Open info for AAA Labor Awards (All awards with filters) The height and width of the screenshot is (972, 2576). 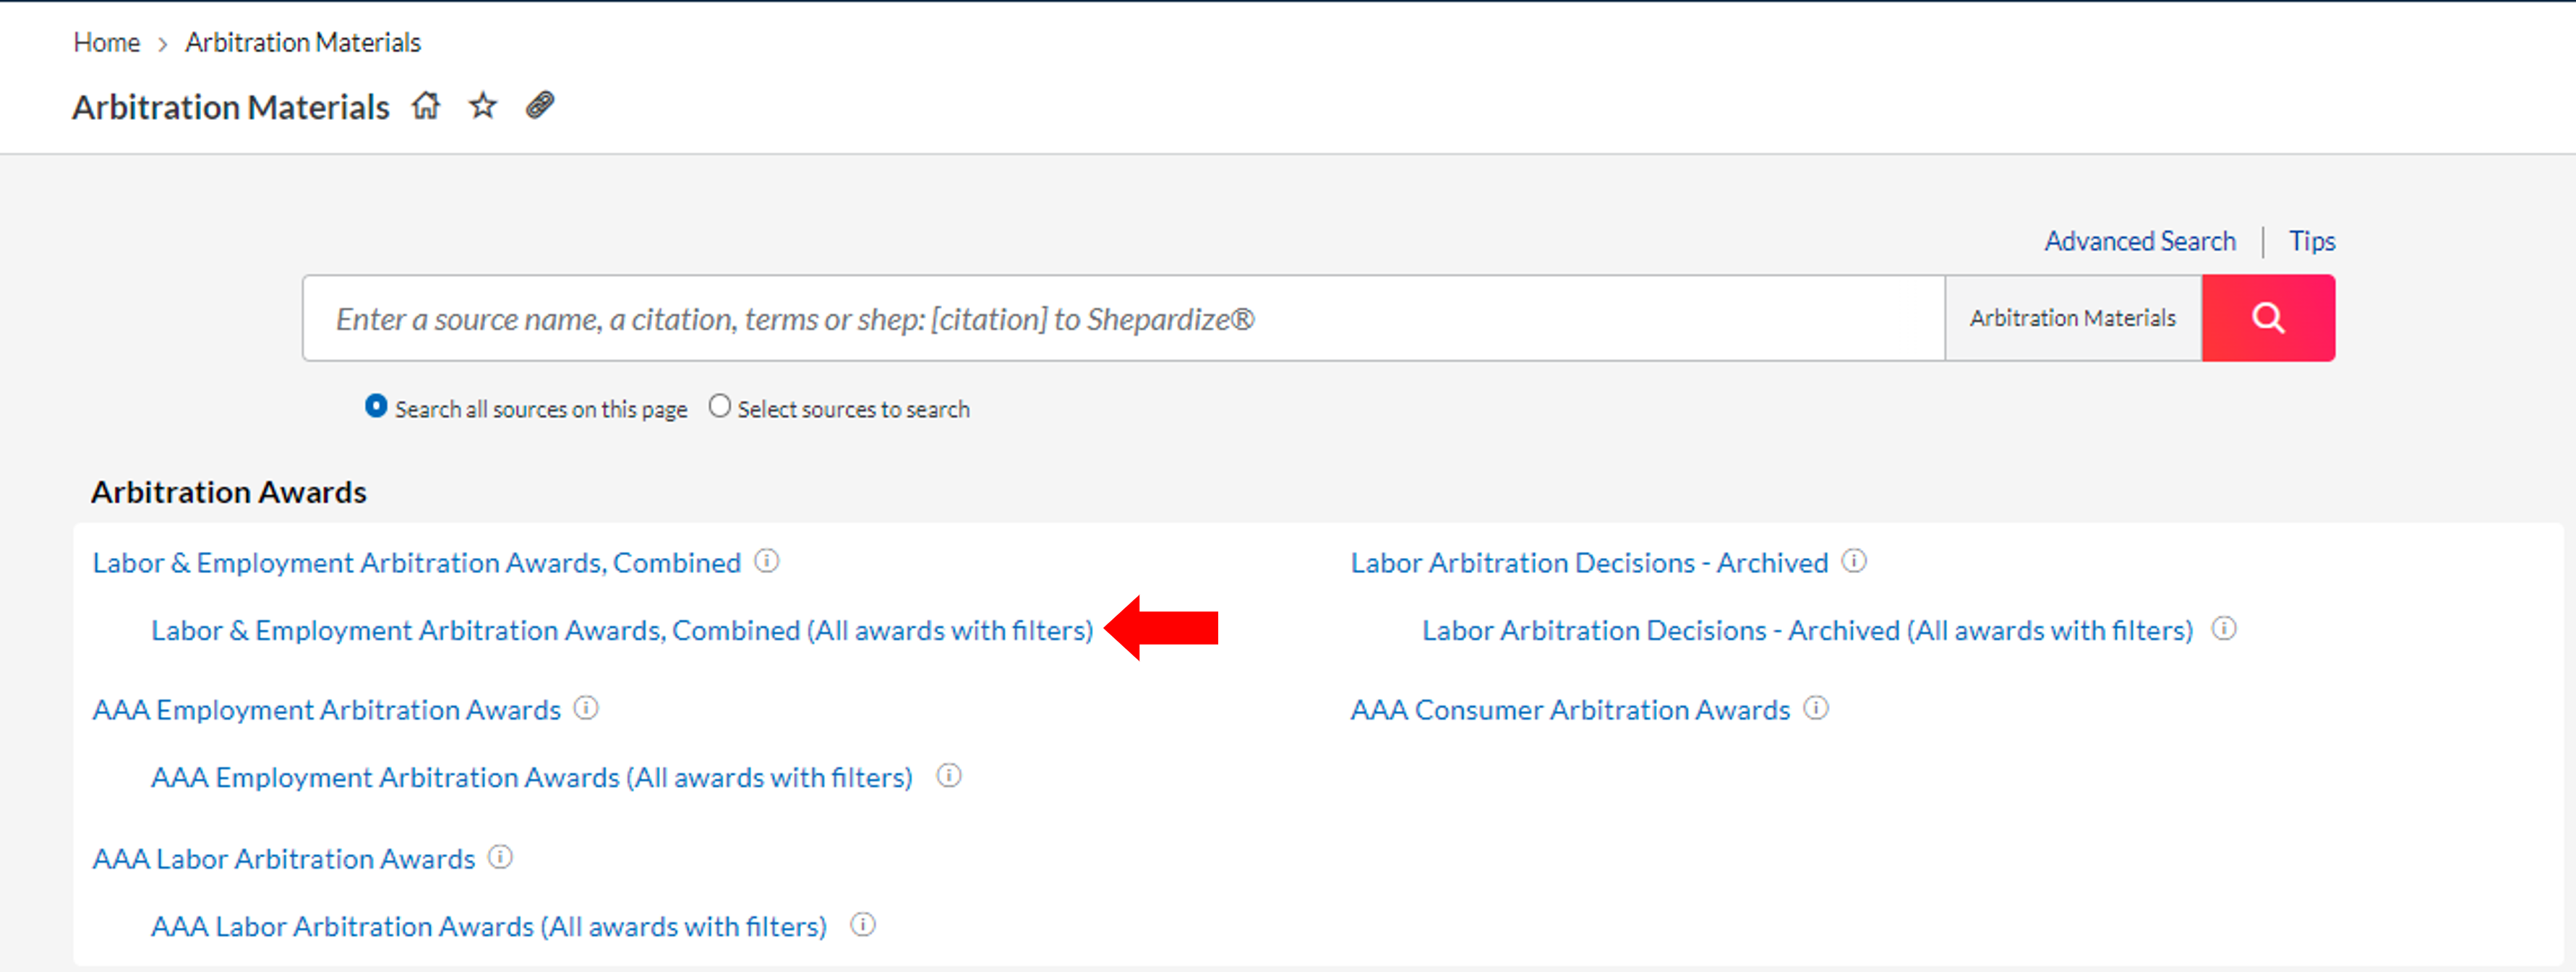[863, 925]
